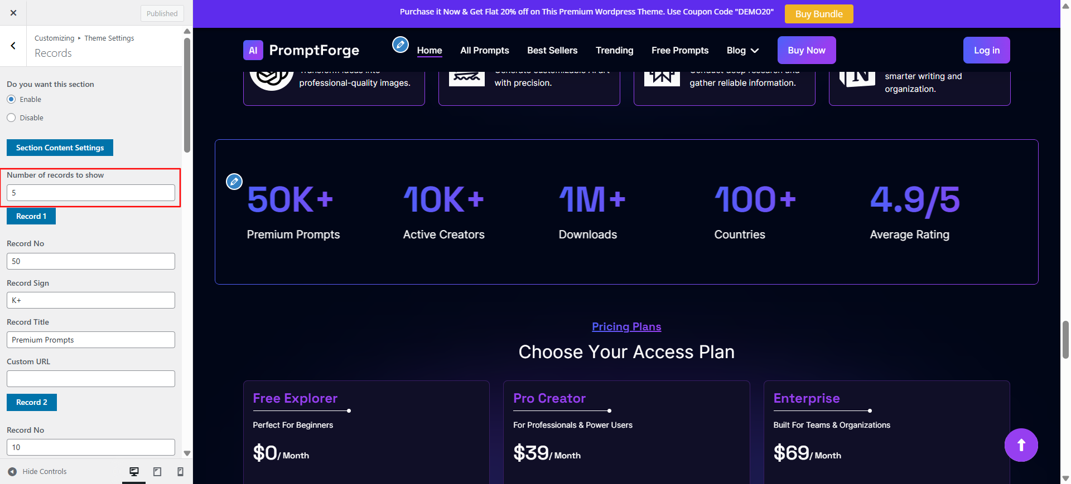The image size is (1071, 484).
Task: Select the Enable radio option
Action: 11,99
